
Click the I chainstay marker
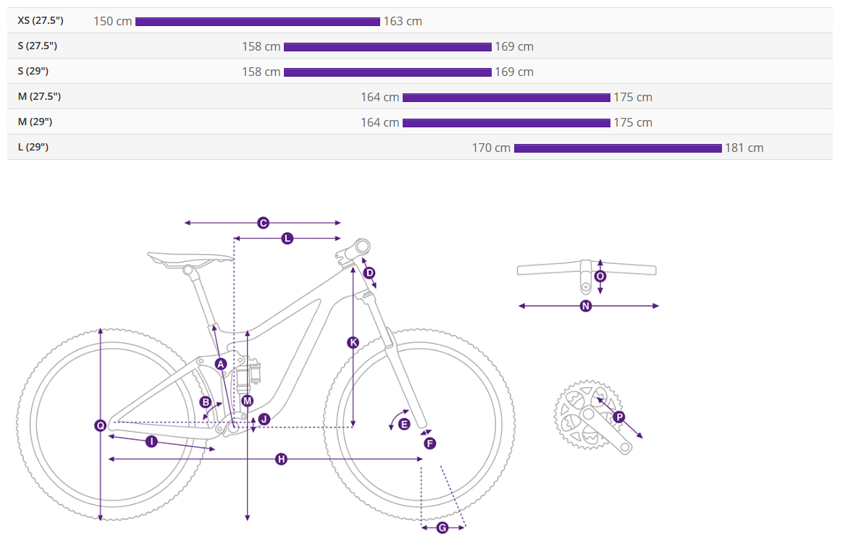pyautogui.click(x=151, y=441)
